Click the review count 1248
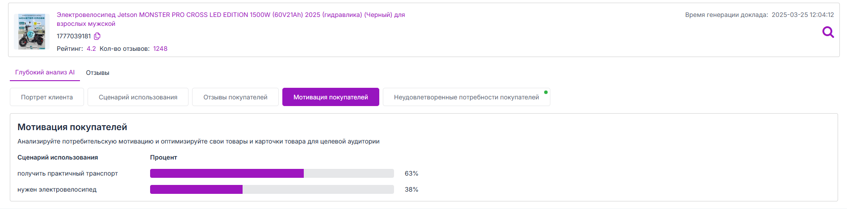The width and height of the screenshot is (847, 209). pos(160,49)
